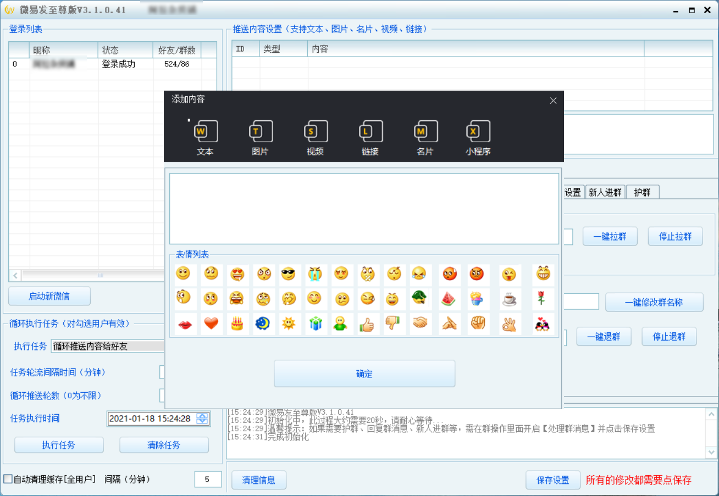Open the 执行任务 task dropdown
This screenshot has width=719, height=496.
coord(108,346)
